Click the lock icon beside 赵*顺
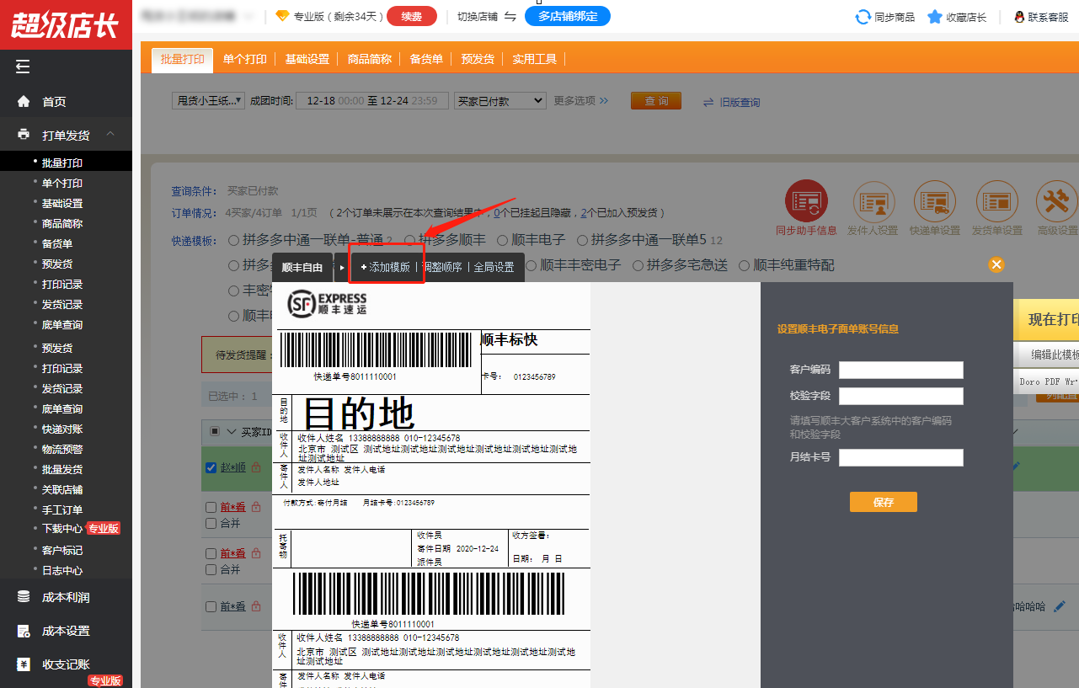 coord(254,467)
